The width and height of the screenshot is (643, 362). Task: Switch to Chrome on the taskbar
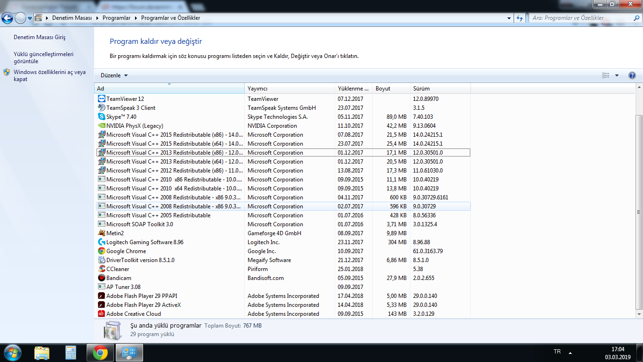[x=100, y=353]
